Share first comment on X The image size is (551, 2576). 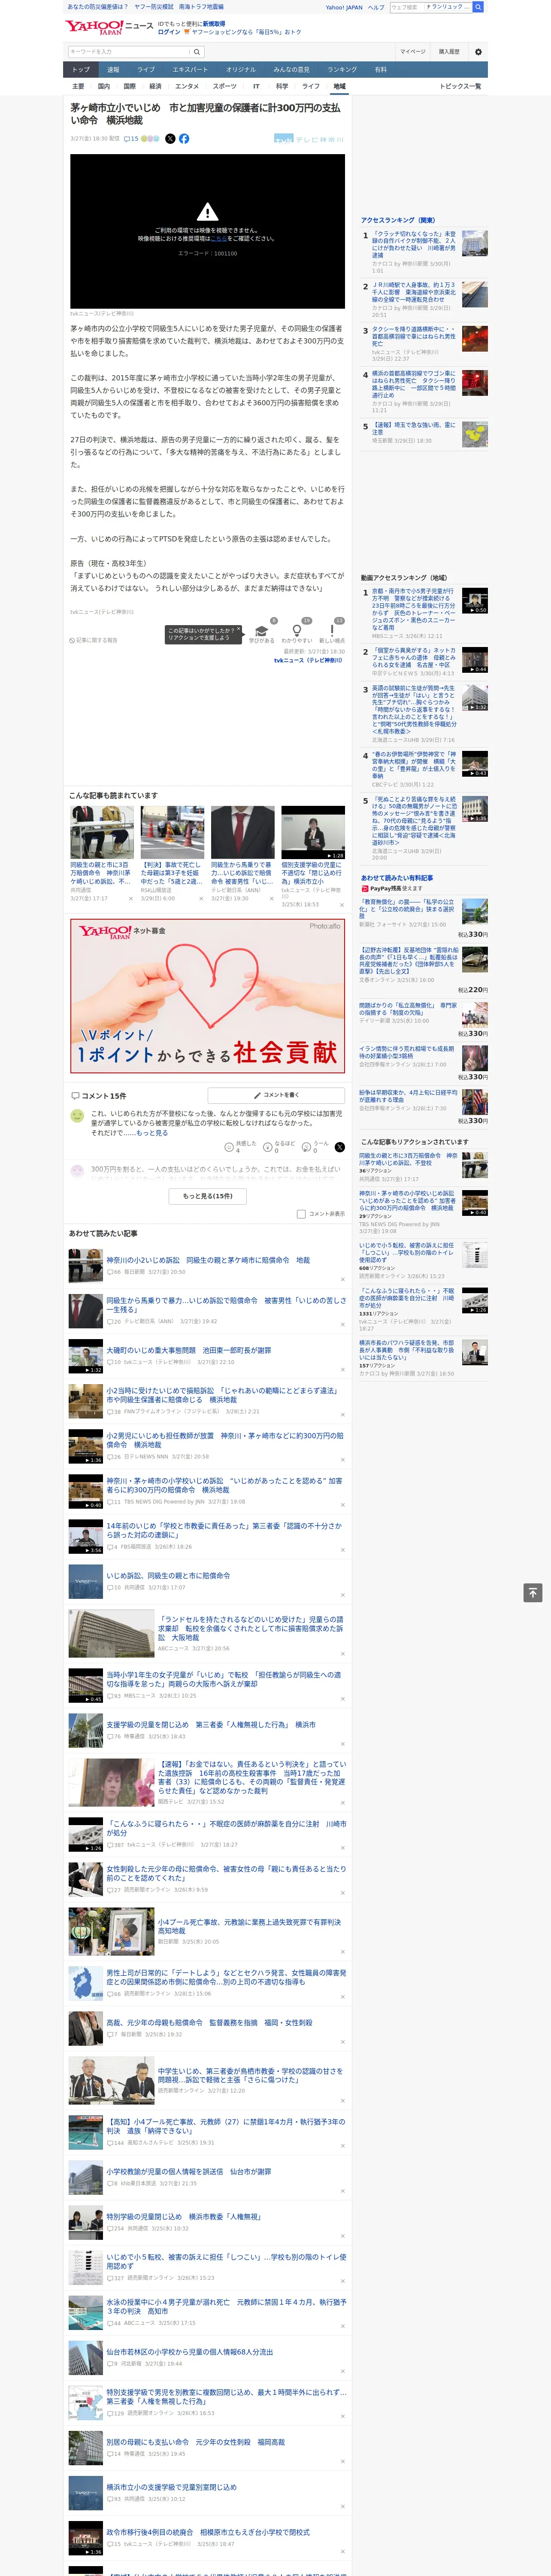(x=340, y=1147)
